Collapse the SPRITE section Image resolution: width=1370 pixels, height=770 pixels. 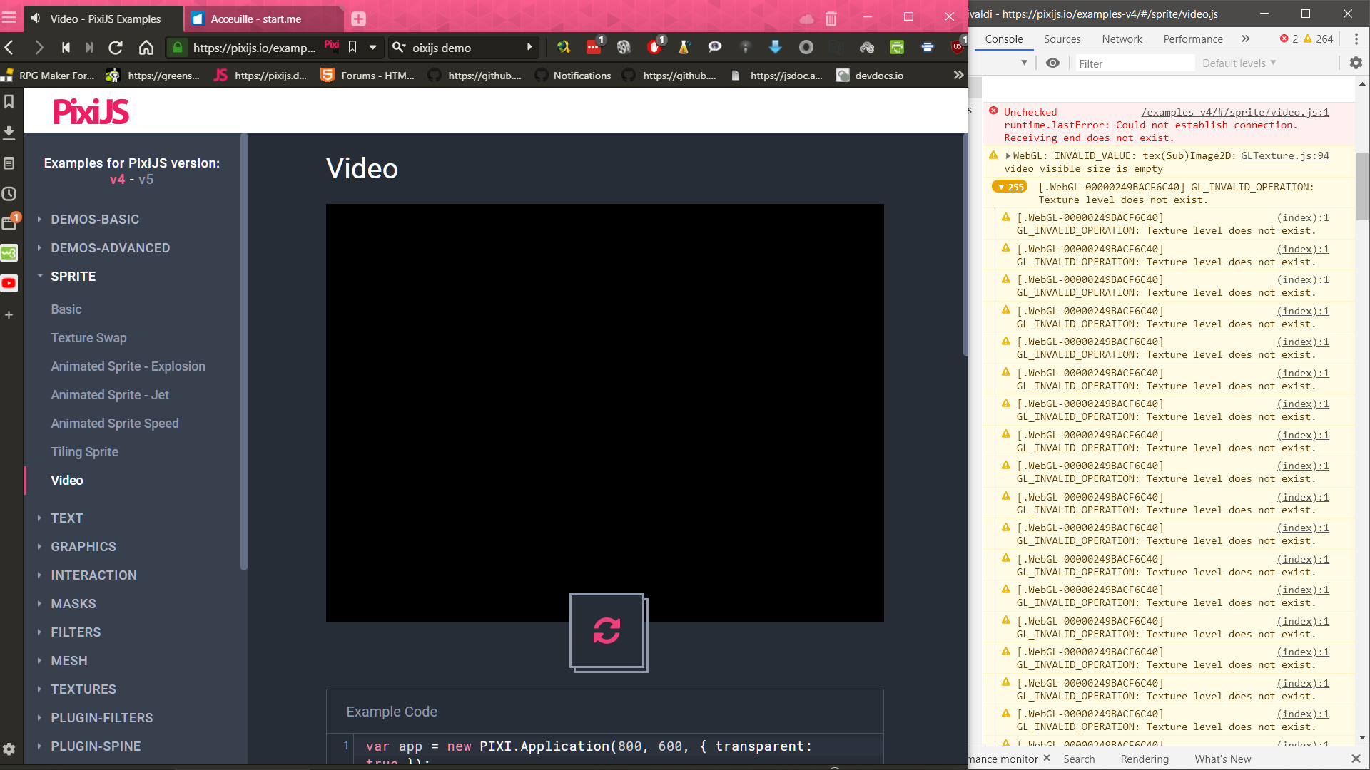pyautogui.click(x=73, y=276)
